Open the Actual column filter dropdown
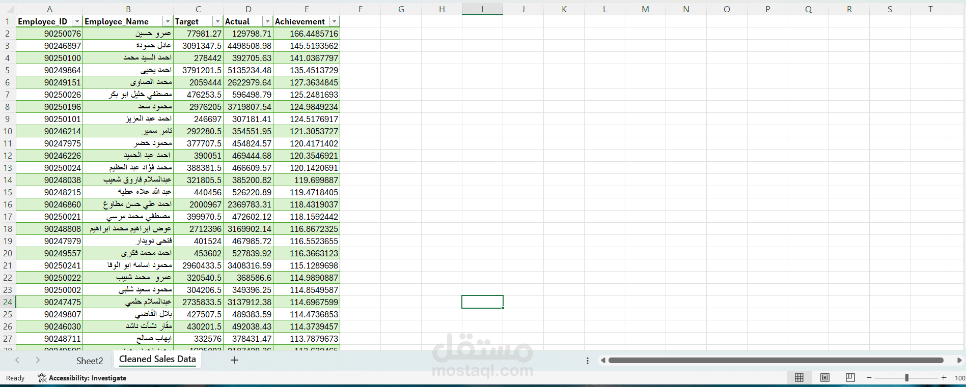The height and width of the screenshot is (387, 966). click(267, 21)
